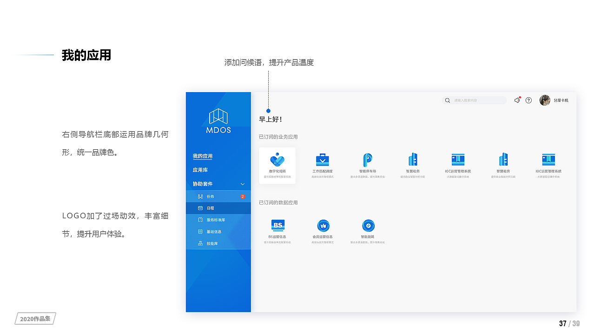Open 技能库 submenu item
Image resolution: width=595 pixels, height=335 pixels.
218,243
